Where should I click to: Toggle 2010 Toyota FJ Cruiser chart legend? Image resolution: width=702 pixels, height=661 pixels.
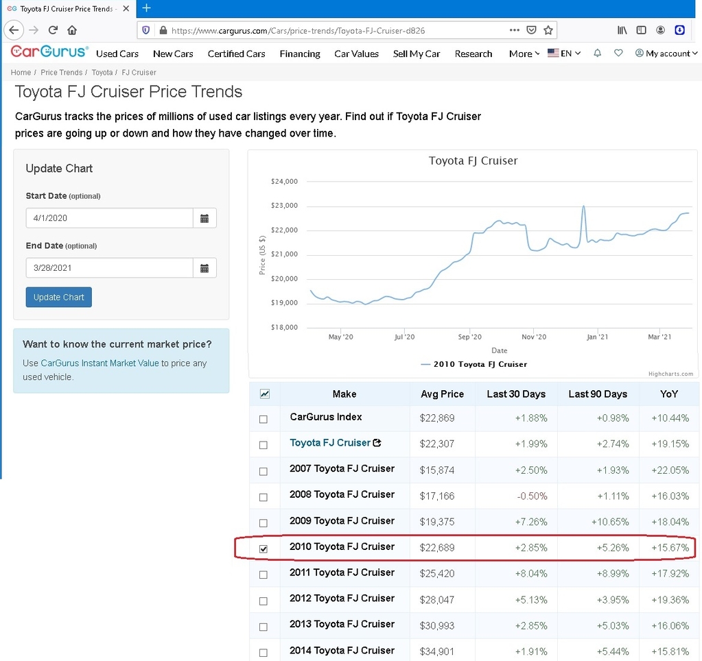[x=474, y=365]
